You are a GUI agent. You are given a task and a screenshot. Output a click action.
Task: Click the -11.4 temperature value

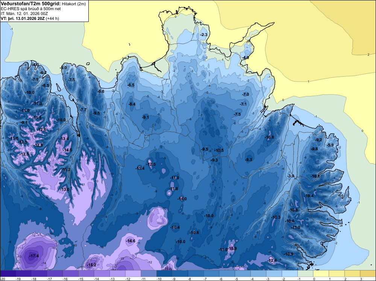click(x=140, y=168)
